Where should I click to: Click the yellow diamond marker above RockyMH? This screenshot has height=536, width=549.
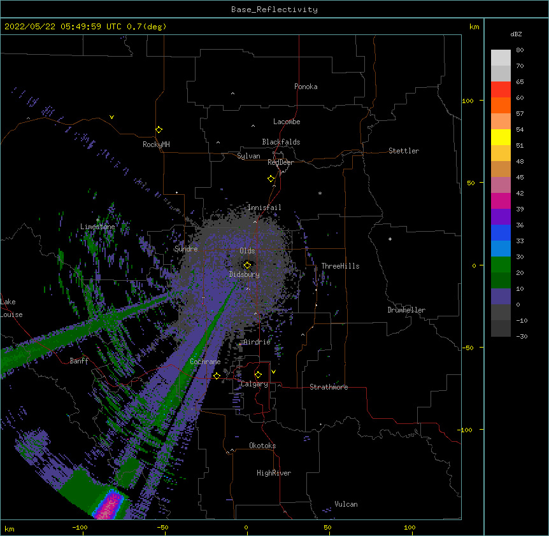coord(159,130)
